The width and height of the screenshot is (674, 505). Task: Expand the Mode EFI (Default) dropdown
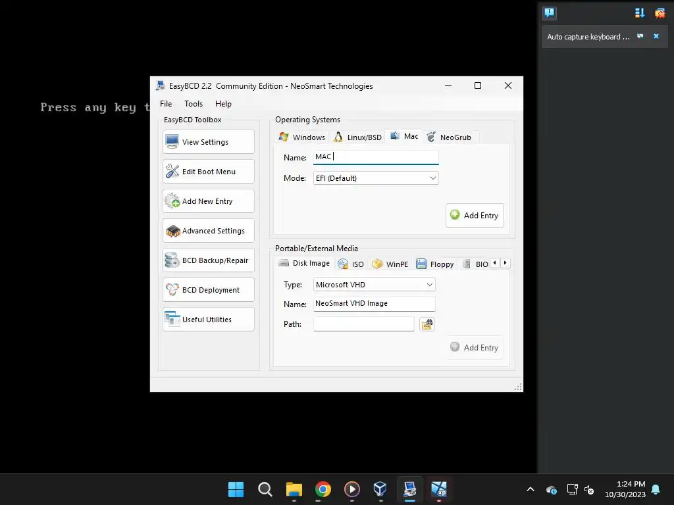tap(376, 178)
